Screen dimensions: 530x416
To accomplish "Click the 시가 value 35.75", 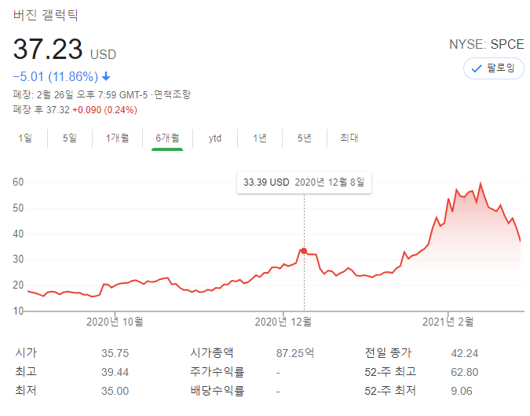I will 115,353.
